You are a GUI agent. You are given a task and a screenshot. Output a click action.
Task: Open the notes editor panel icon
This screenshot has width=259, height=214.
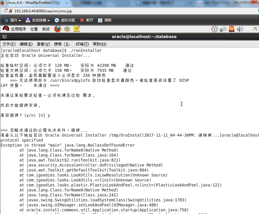point(77,29)
